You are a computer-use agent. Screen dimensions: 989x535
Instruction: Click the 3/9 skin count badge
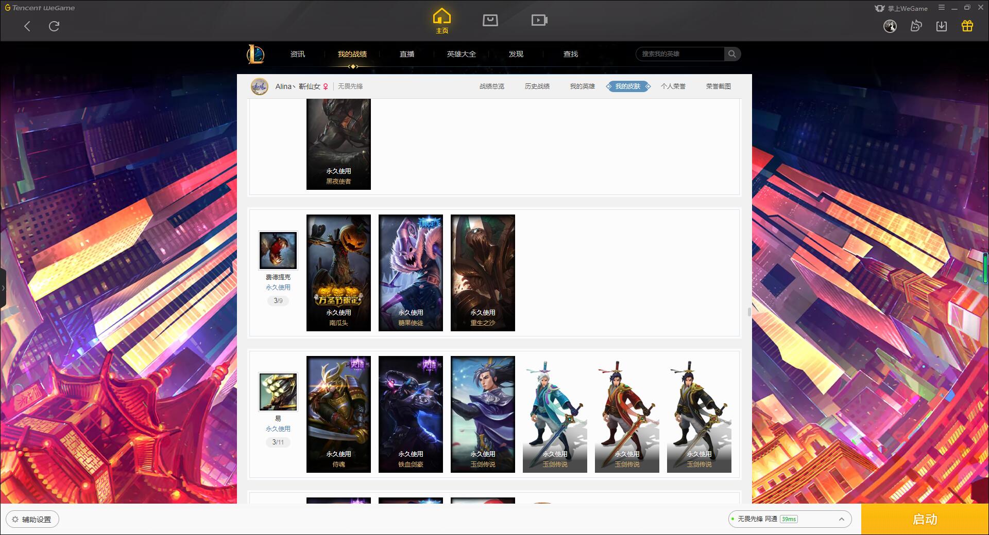pos(278,300)
